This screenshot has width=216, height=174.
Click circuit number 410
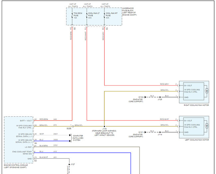coord(55,151)
